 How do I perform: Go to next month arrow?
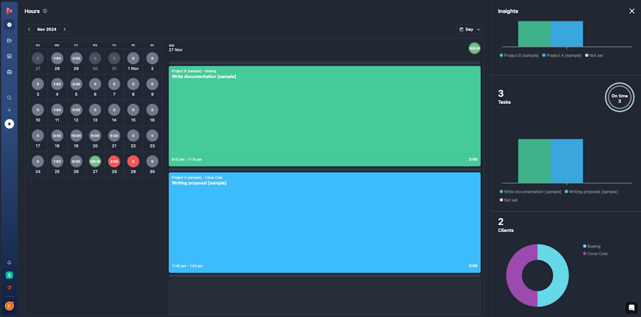[64, 29]
